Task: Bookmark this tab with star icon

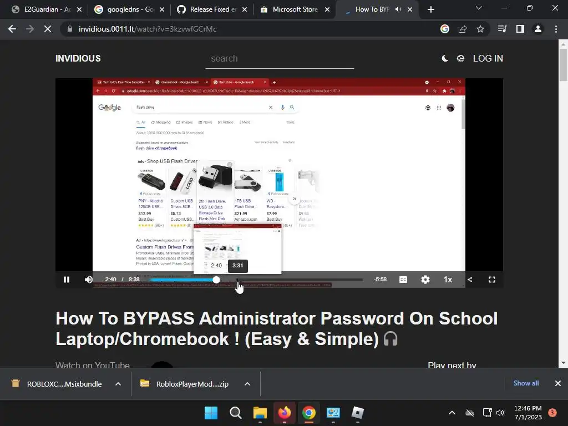Action: point(480,29)
